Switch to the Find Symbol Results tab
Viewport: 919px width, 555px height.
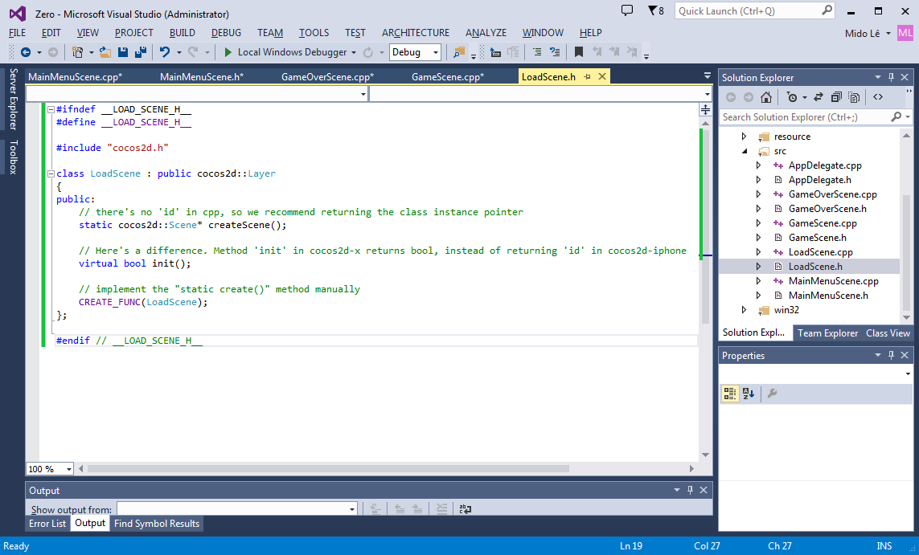point(157,524)
